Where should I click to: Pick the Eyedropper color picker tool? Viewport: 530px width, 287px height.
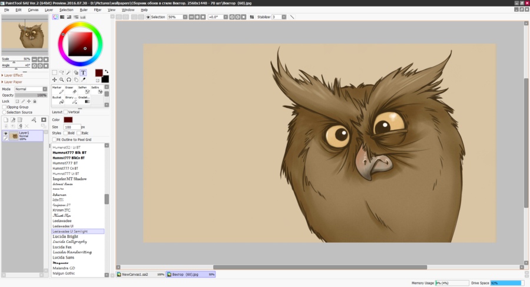(83, 80)
